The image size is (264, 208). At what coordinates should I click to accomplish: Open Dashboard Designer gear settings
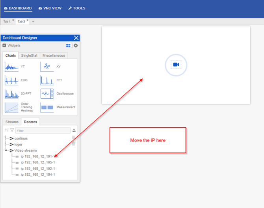76,46
